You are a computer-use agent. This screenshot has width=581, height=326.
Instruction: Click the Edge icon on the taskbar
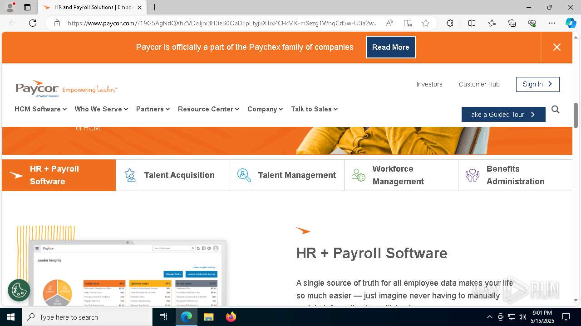(187, 317)
